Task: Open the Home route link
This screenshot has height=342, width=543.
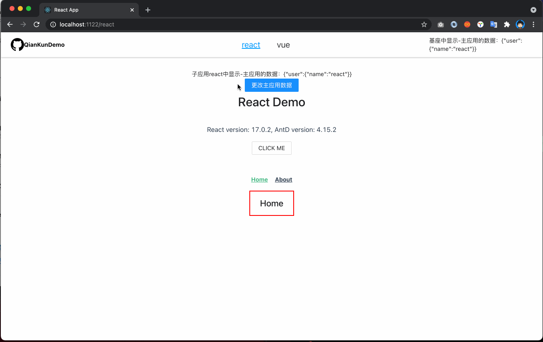Action: [259, 179]
